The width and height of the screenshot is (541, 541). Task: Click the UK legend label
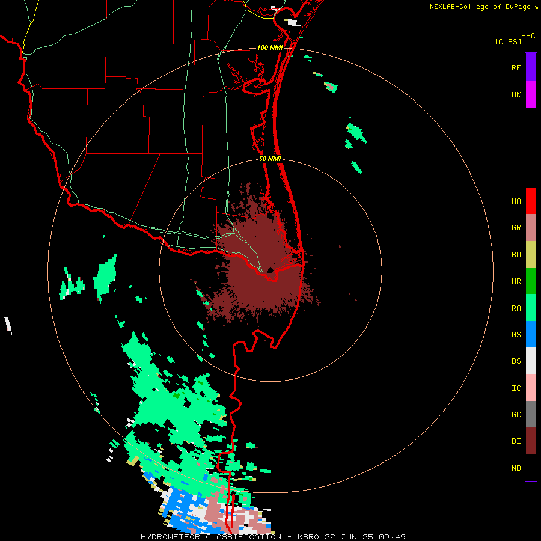coord(516,95)
